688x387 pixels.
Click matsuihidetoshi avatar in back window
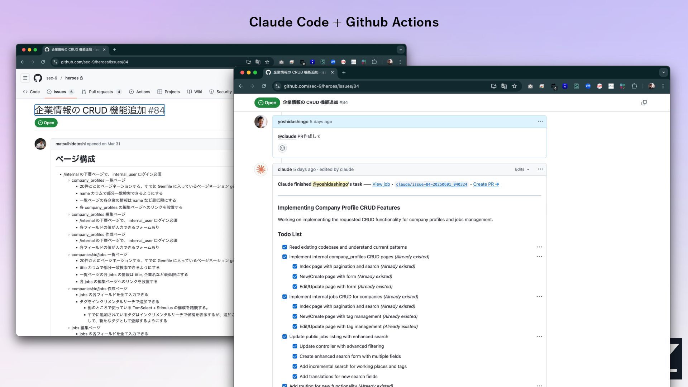[40, 144]
